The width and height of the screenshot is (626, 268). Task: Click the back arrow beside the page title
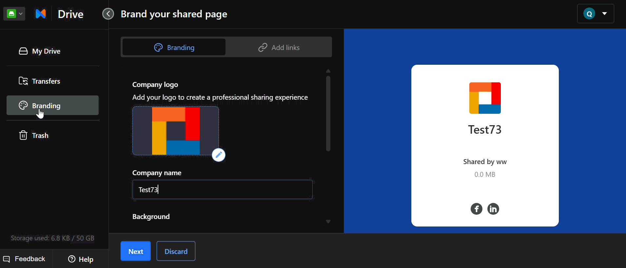[108, 14]
